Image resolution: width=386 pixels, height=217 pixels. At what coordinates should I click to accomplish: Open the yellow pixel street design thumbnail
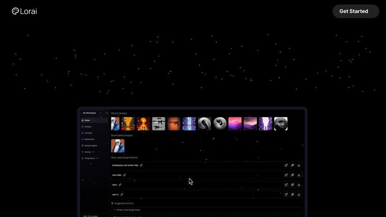(x=128, y=124)
